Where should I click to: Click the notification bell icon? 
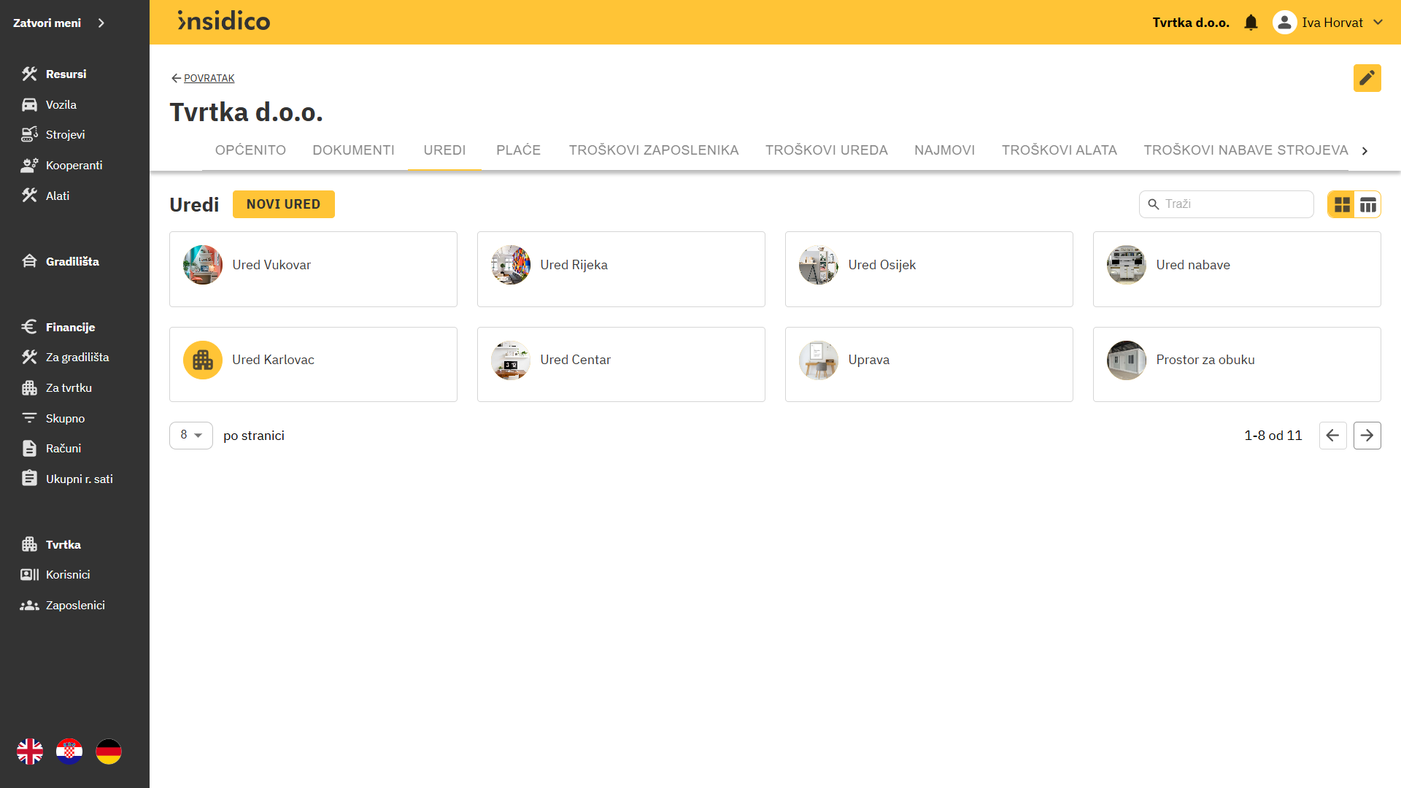coord(1251,23)
